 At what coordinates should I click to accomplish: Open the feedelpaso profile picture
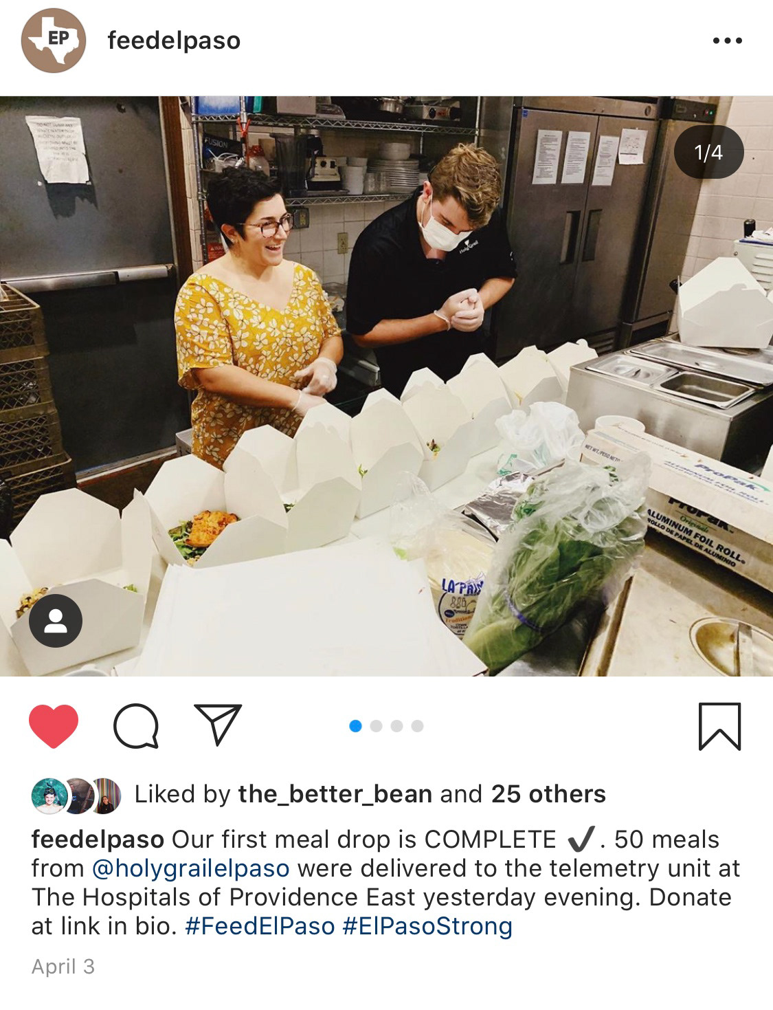[x=54, y=41]
